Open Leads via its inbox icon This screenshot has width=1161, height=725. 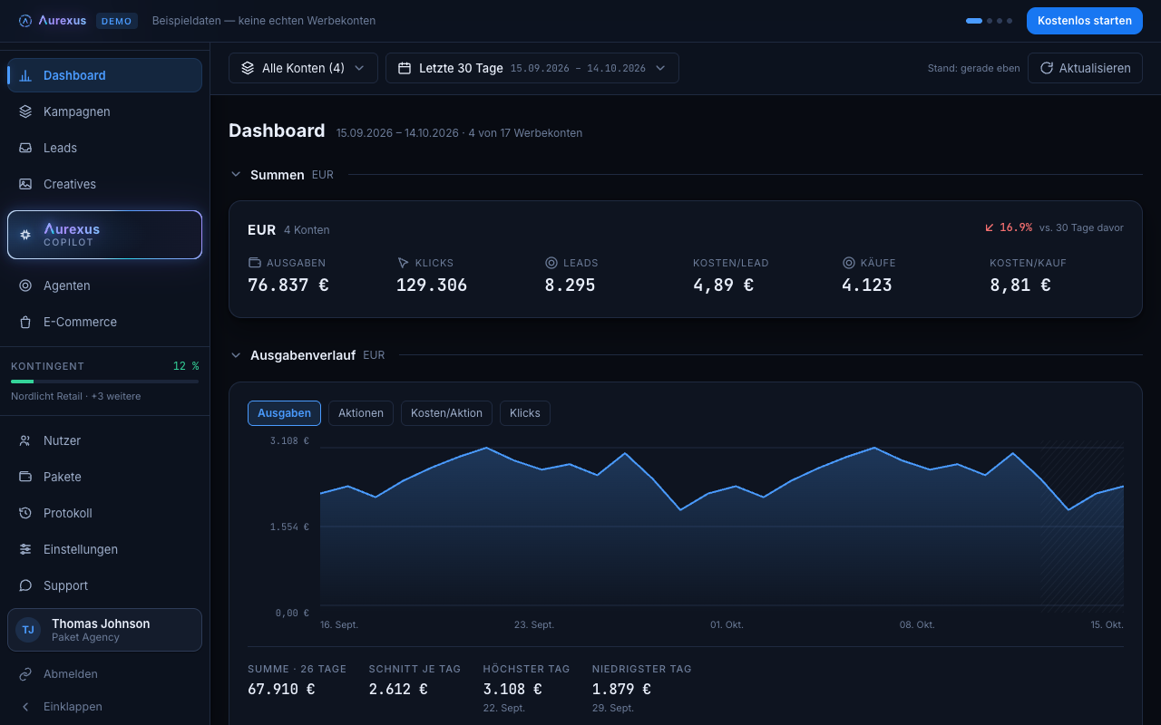coord(25,148)
